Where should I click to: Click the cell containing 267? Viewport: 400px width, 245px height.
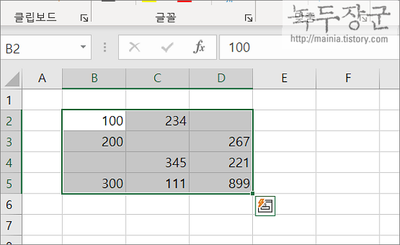pyautogui.click(x=221, y=141)
